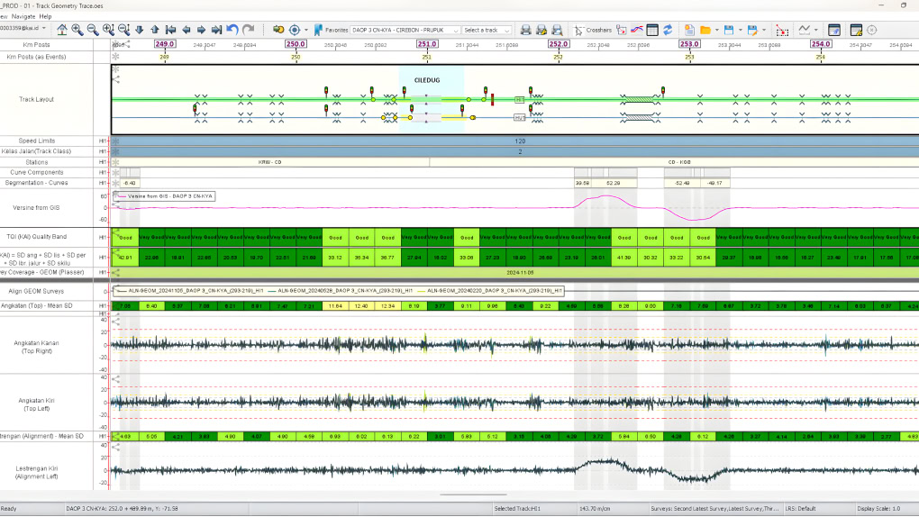Click the first printer icon
919x517 pixels.
click(x=526, y=30)
